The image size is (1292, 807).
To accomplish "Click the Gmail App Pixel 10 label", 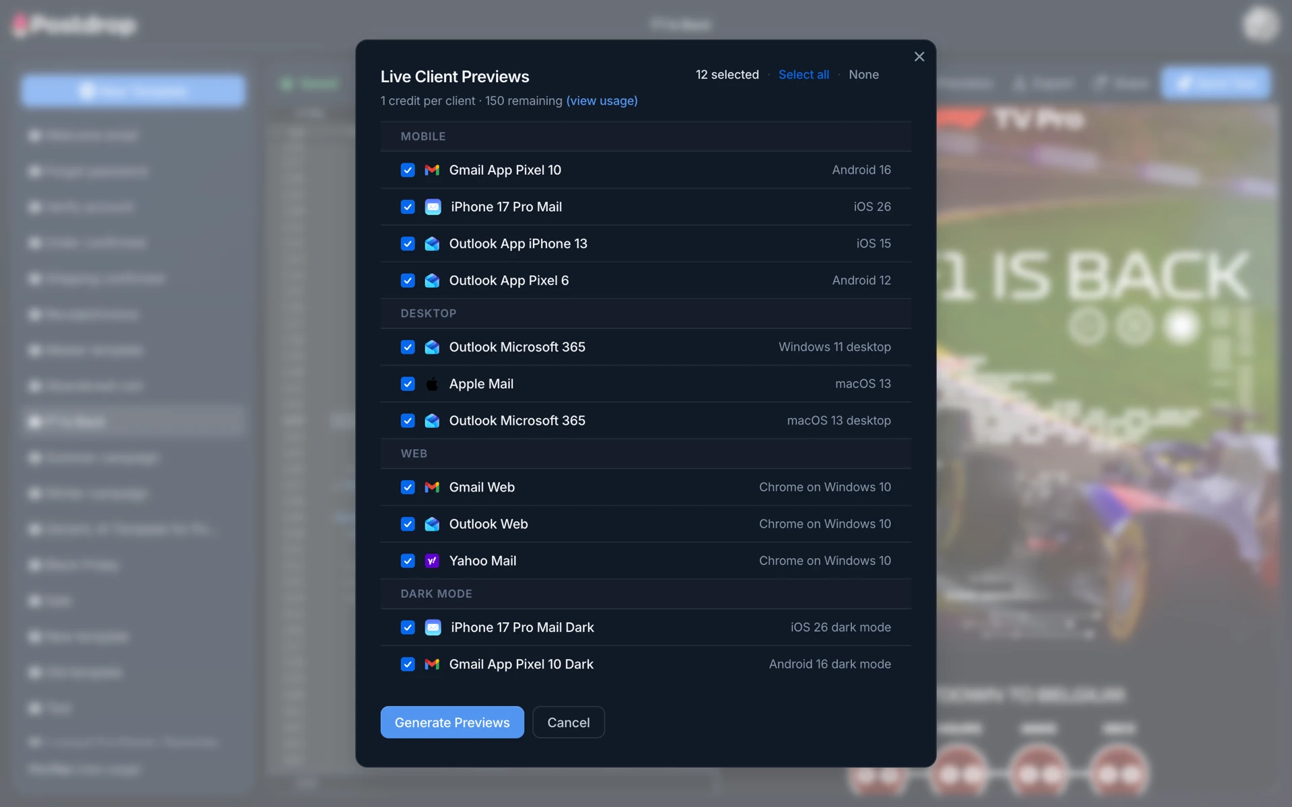I will point(505,170).
